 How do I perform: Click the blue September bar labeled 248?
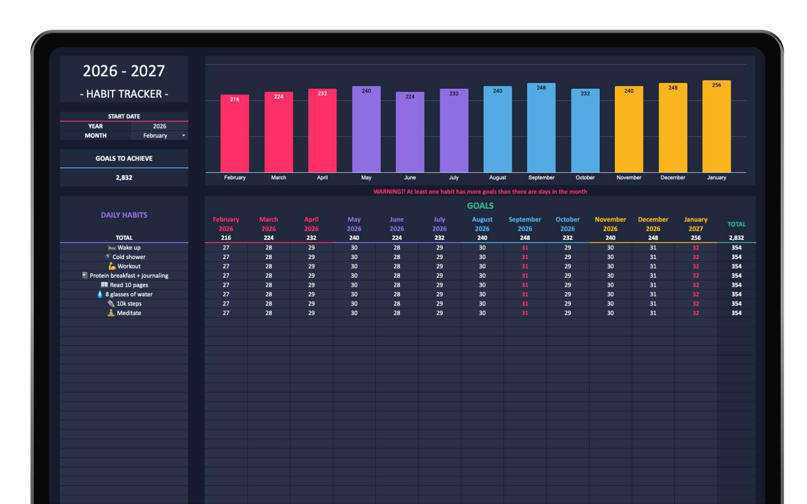[x=541, y=128]
